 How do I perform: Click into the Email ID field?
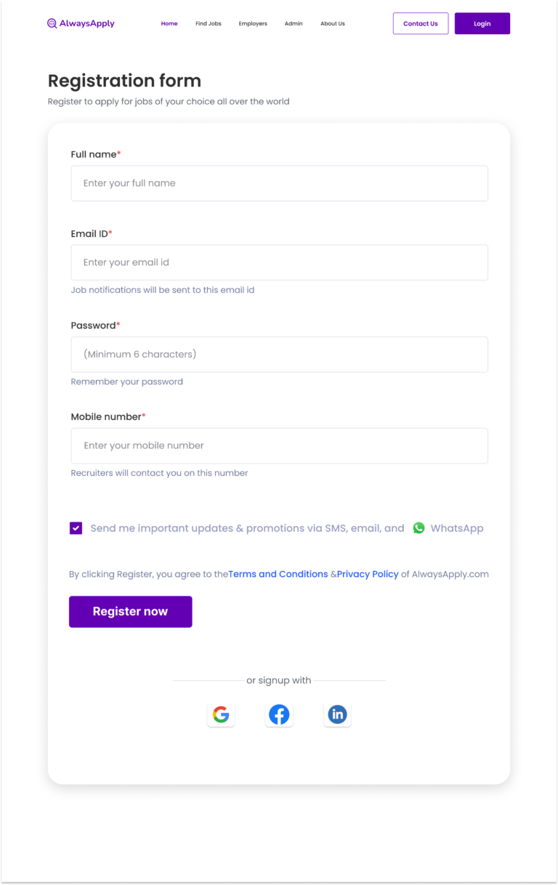pyautogui.click(x=279, y=262)
